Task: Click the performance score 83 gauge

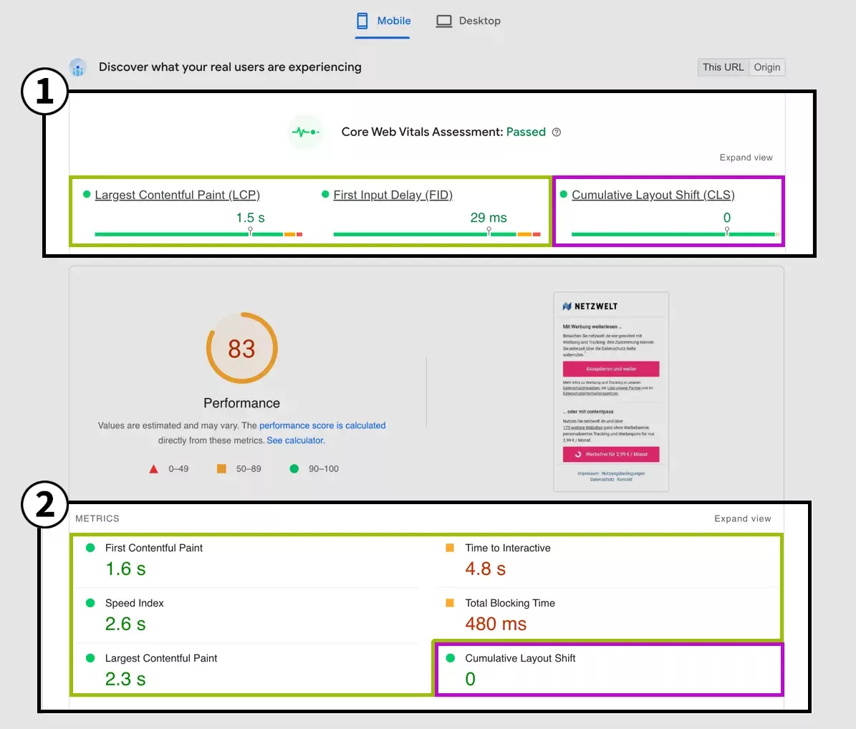Action: pos(241,349)
